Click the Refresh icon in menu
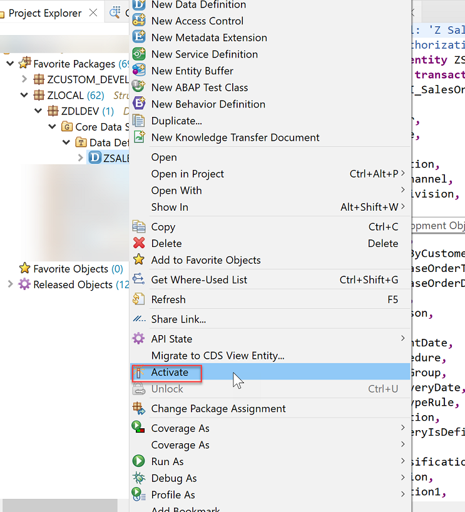 coord(139,299)
